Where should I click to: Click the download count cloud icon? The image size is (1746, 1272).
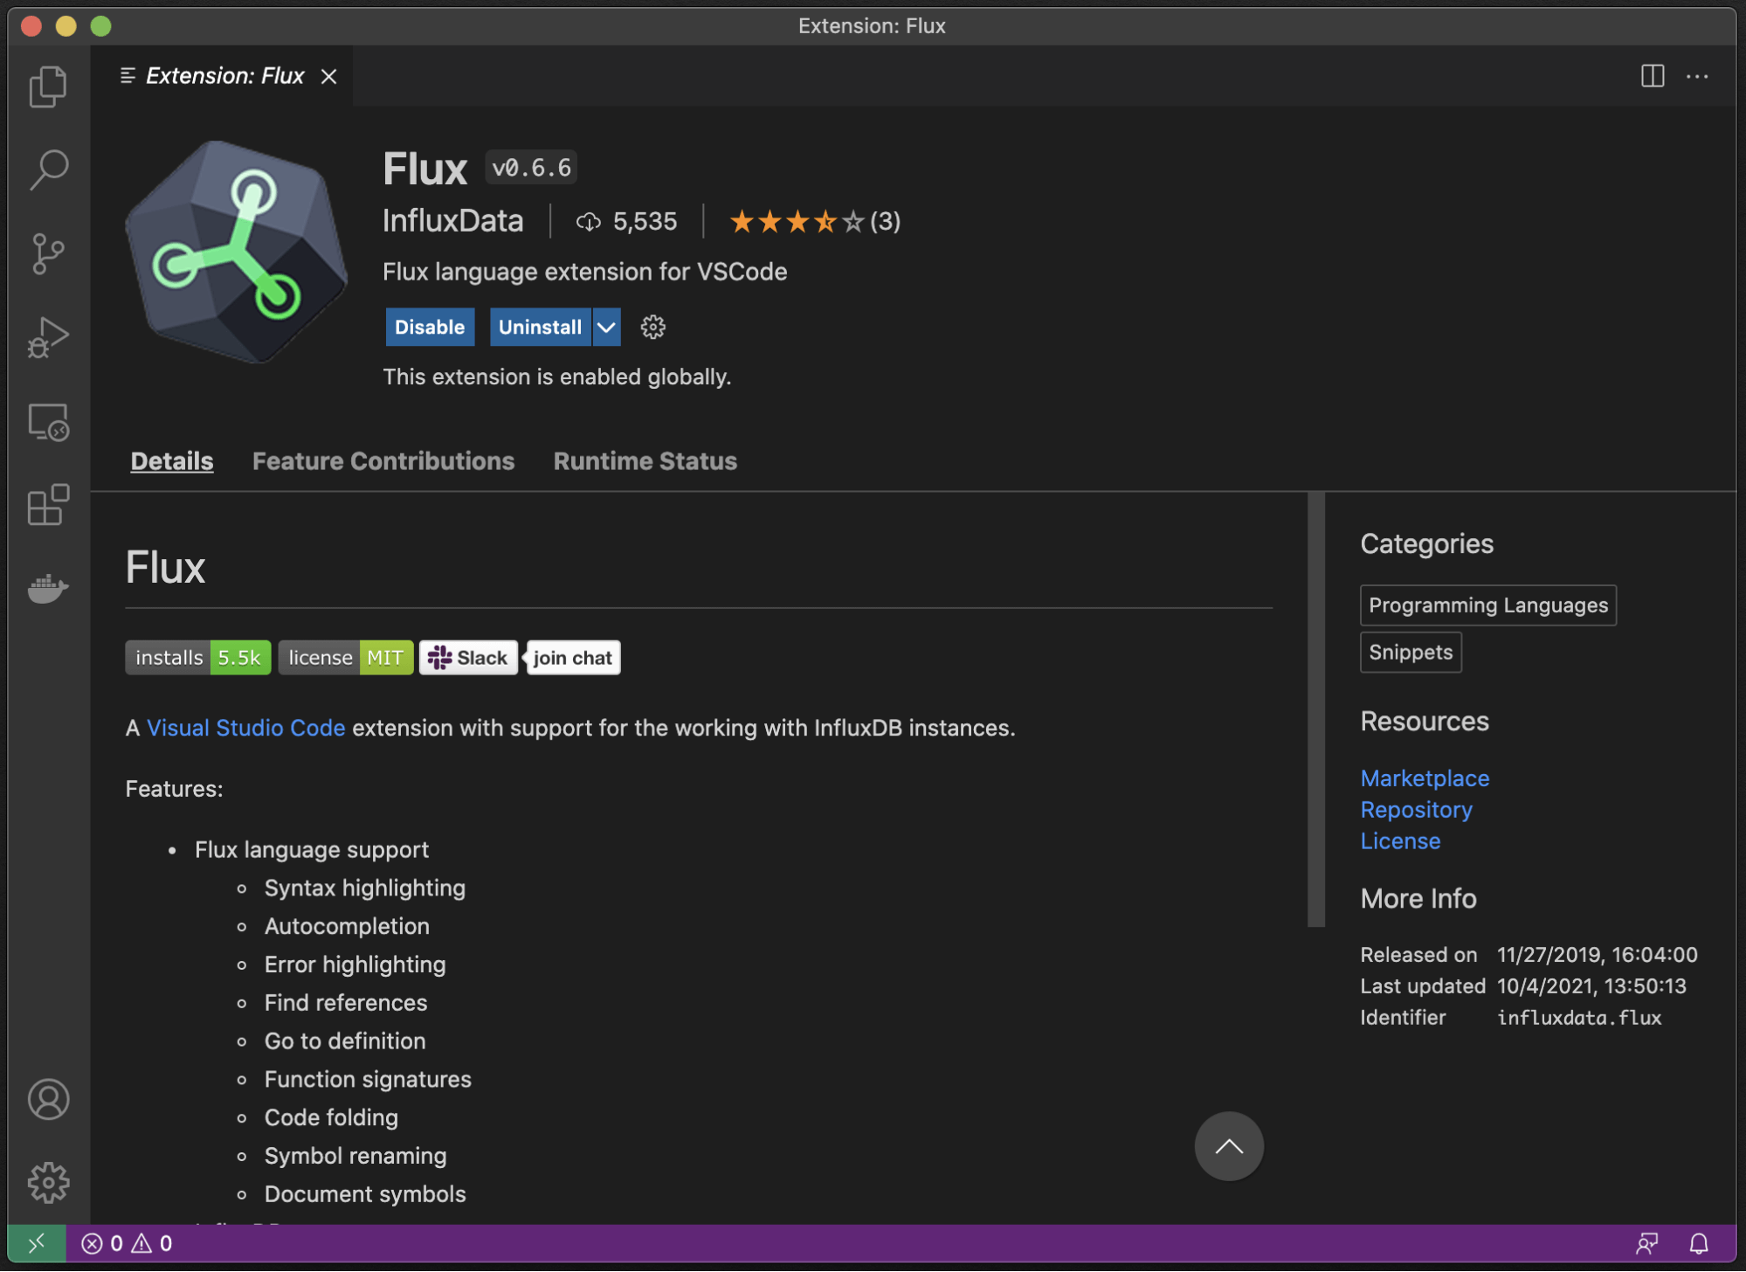588,222
